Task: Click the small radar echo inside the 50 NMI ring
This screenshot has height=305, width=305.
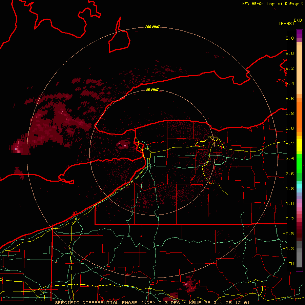Action: tap(123, 144)
